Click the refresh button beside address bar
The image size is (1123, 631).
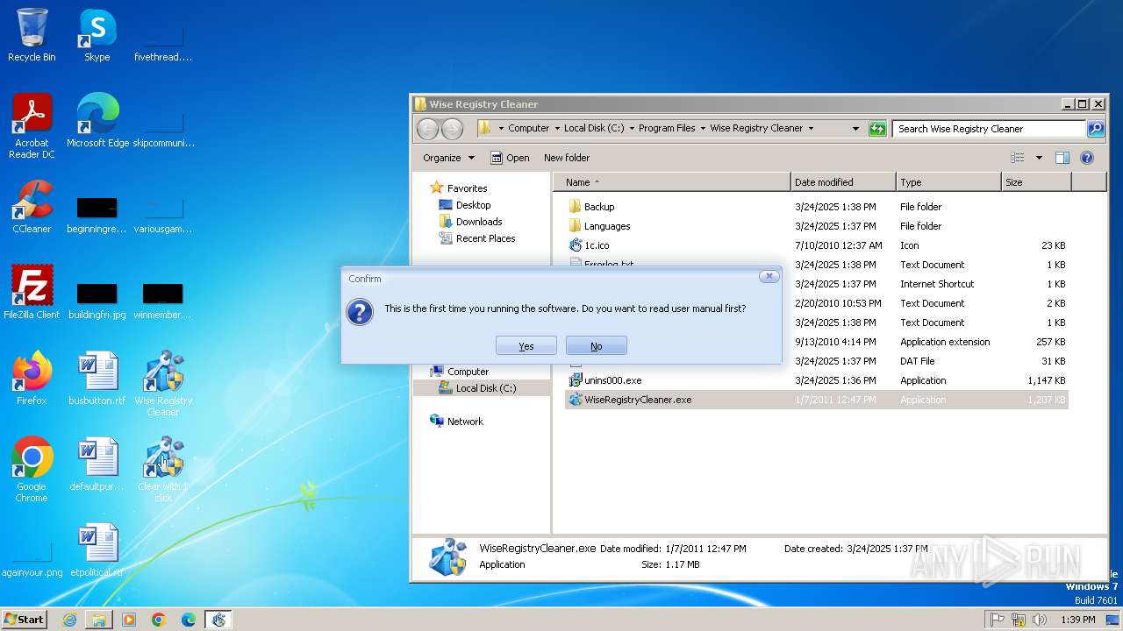(877, 129)
